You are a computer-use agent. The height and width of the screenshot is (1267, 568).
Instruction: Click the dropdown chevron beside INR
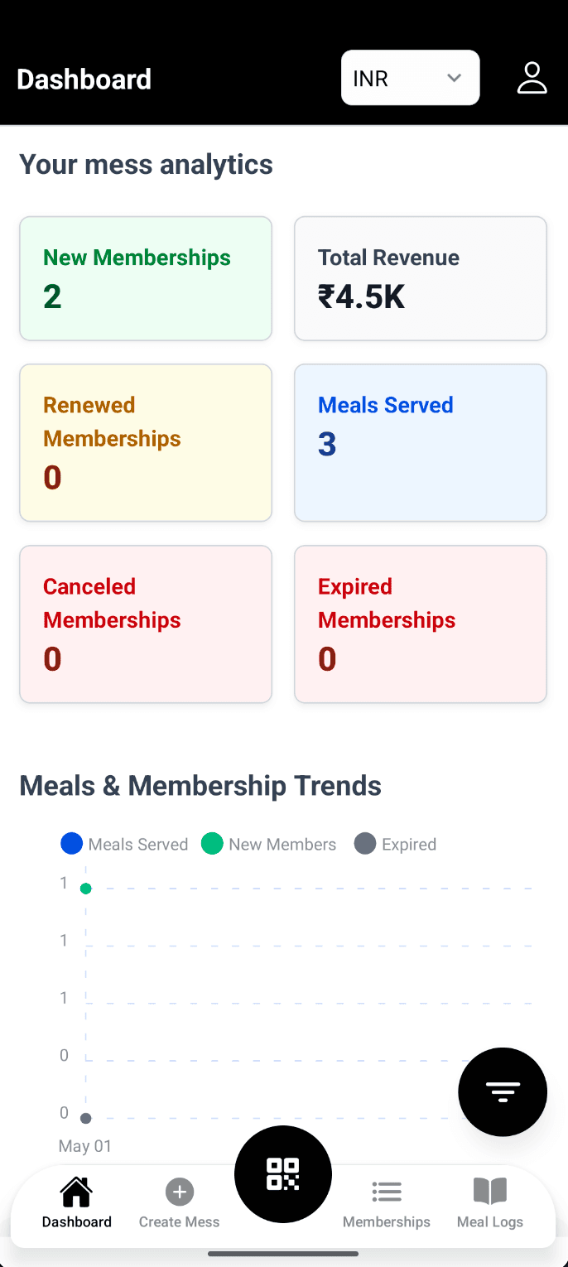click(454, 78)
